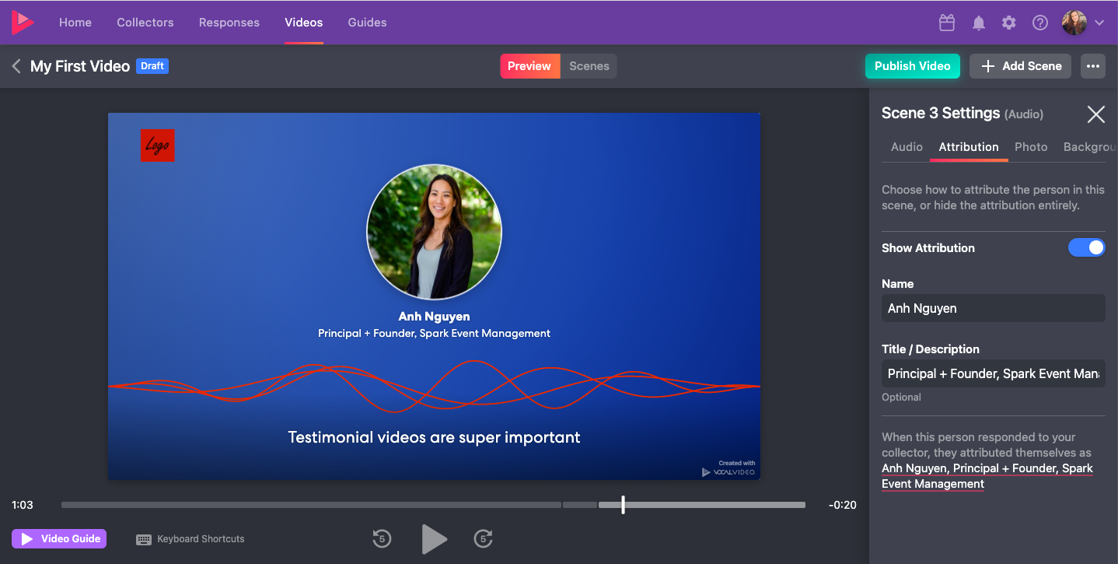Go to the Home menu
1118x564 pixels.
pyautogui.click(x=75, y=23)
